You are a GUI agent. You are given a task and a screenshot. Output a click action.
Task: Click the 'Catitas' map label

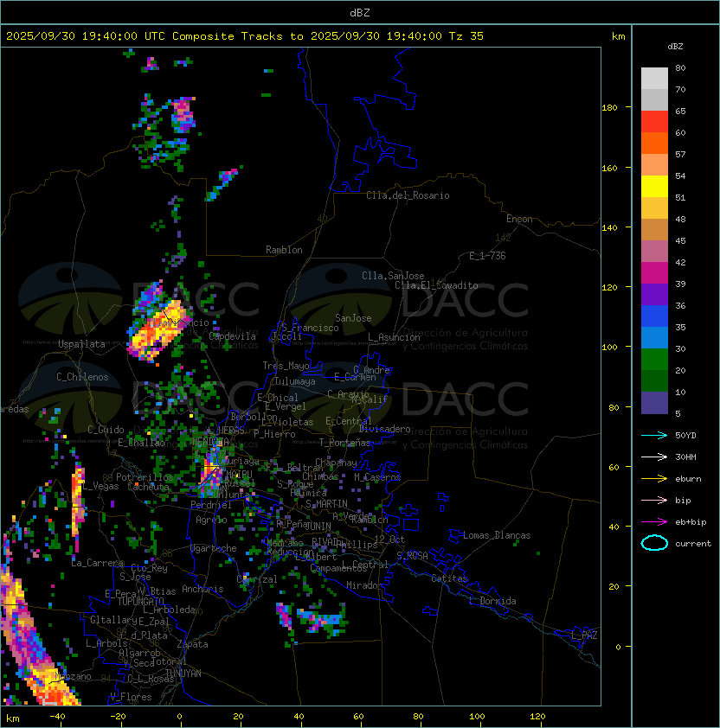tap(449, 578)
